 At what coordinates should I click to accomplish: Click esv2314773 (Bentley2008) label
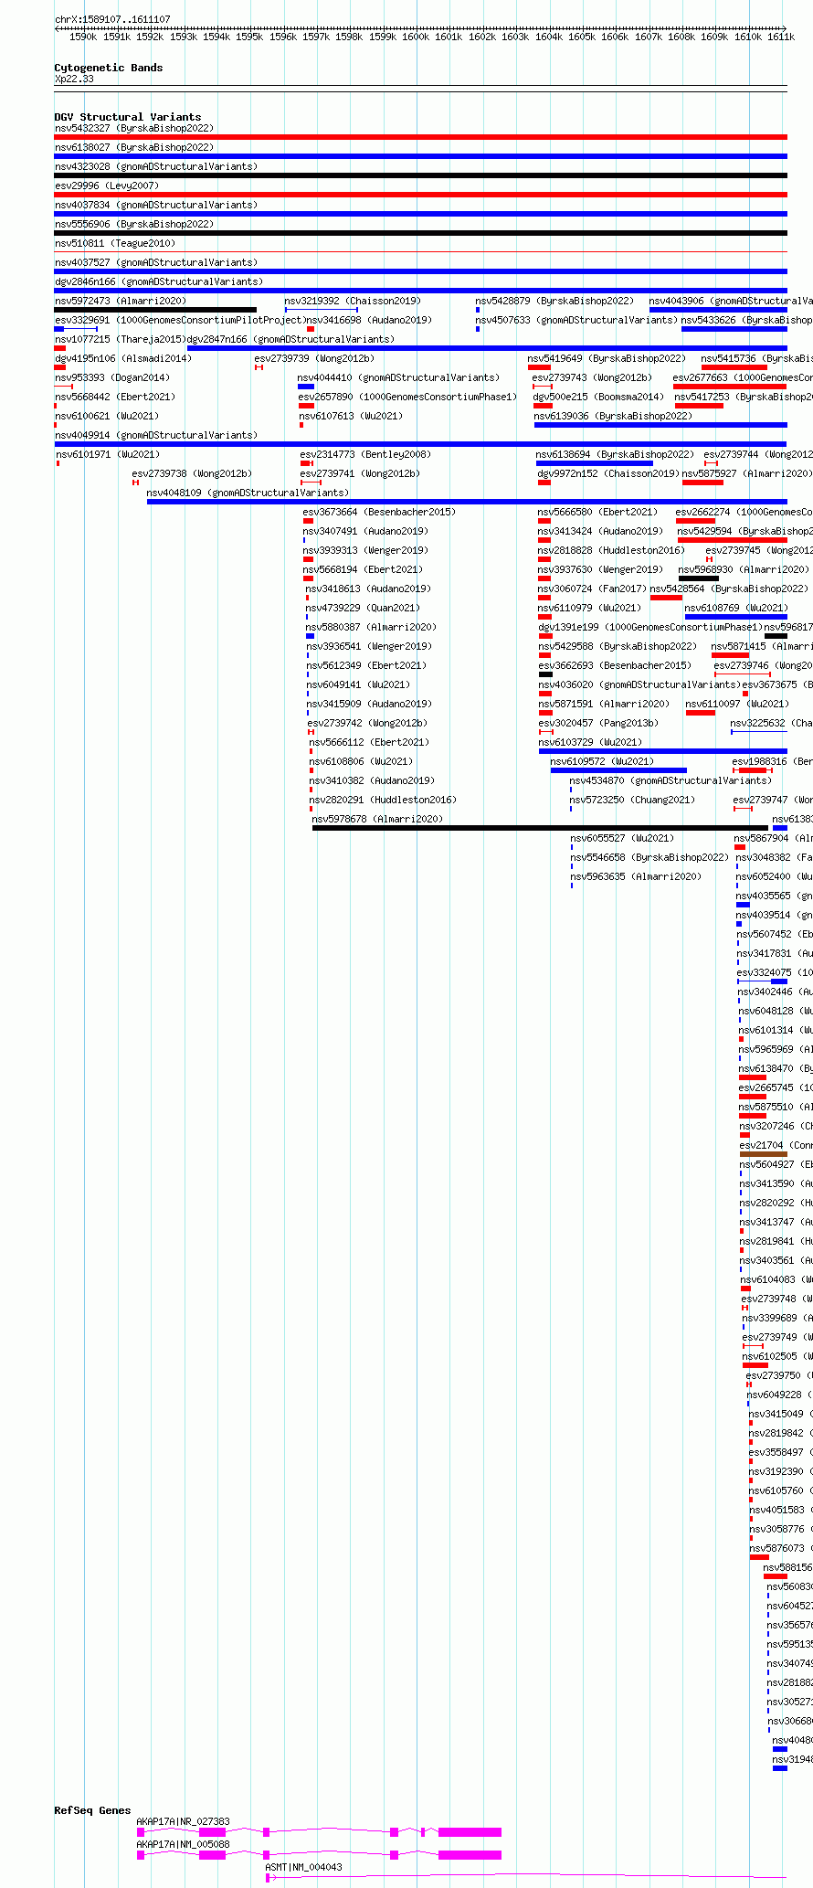pyautogui.click(x=365, y=454)
